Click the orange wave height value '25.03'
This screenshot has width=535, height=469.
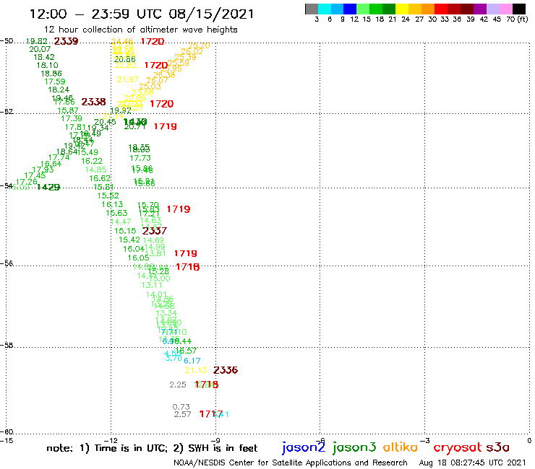point(150,87)
